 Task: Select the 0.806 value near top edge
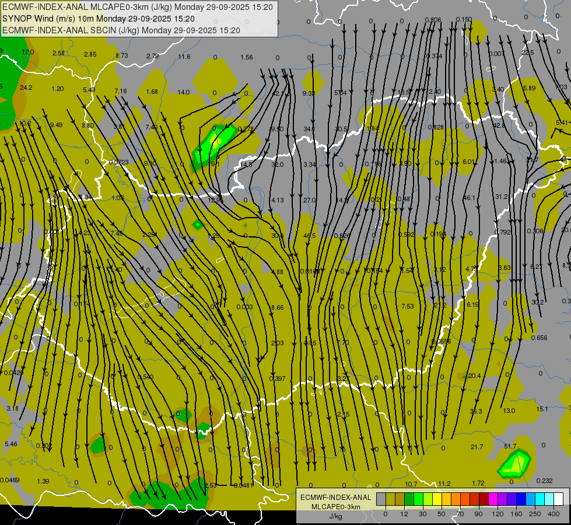[433, 20]
